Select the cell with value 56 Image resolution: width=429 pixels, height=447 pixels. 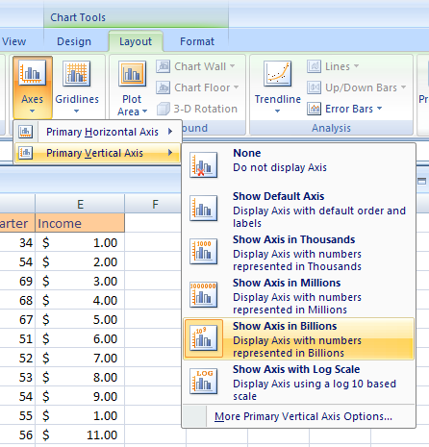coord(17,435)
